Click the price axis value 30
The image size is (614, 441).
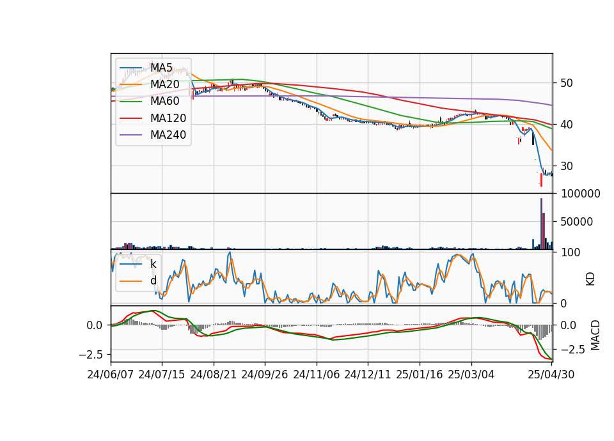click(566, 166)
